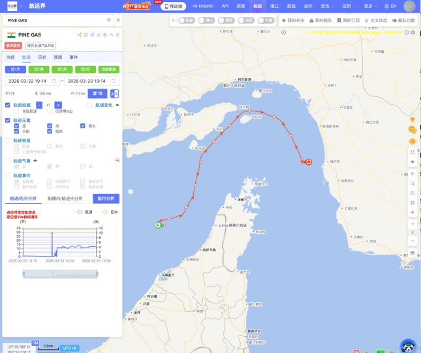The height and width of the screenshot is (353, 421).
Task: Select the 近1周 quick range button
Action: tap(39, 69)
